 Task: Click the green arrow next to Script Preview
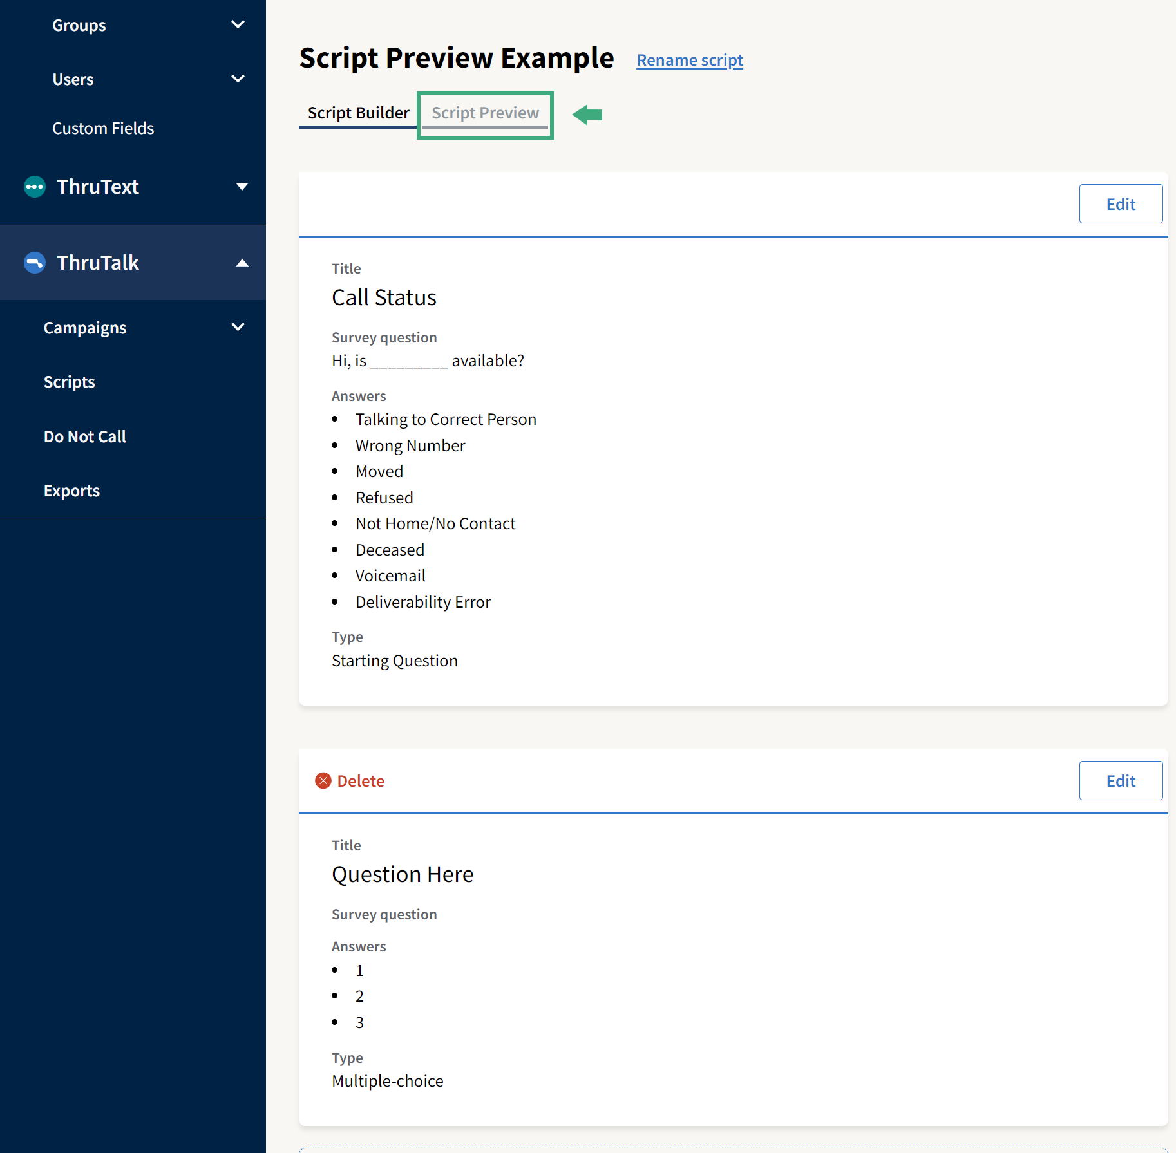tap(587, 115)
